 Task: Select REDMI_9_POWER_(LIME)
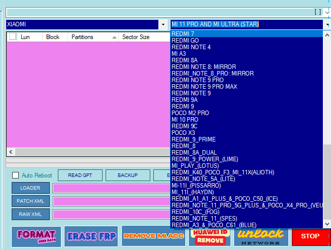[247, 159]
